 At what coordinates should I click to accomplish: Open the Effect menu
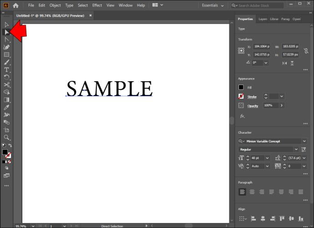[97, 5]
